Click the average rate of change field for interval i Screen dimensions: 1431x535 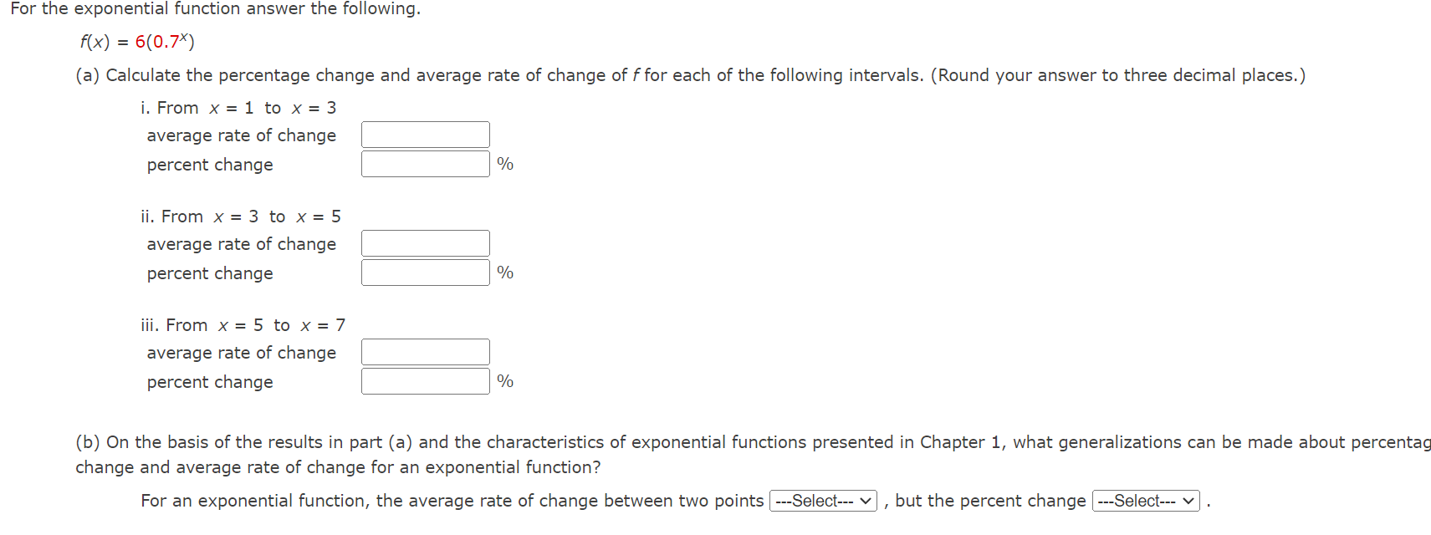[425, 134]
